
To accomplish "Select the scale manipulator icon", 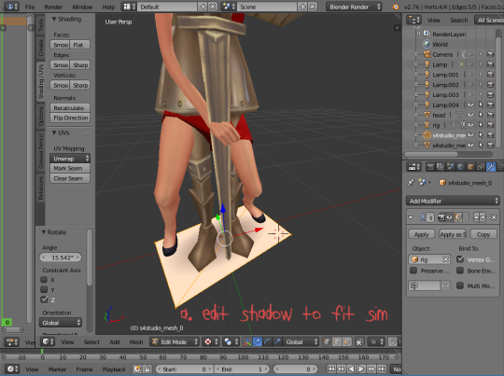I will (x=277, y=341).
